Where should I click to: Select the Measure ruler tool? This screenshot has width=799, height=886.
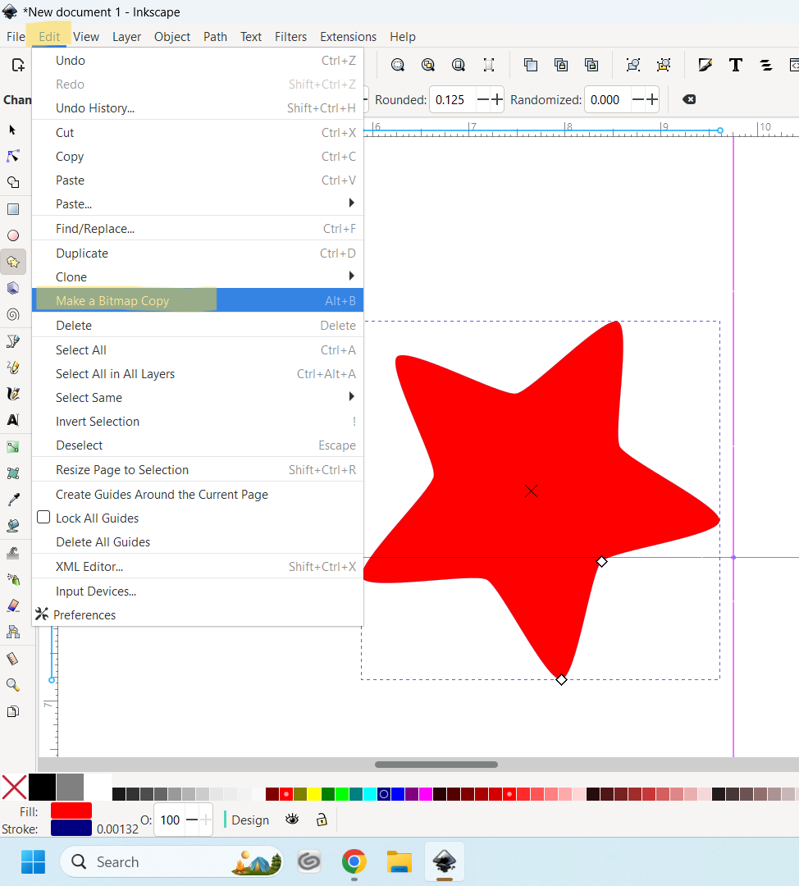13,659
